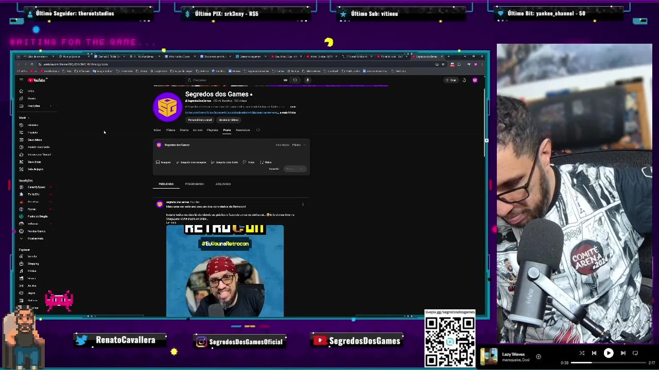
Task: Open the YouTube hamburger guide menu
Action: (21, 80)
